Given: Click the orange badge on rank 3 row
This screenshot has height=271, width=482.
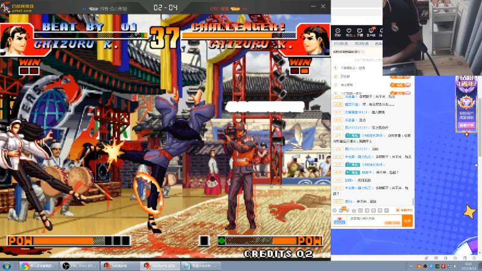Looking at the screenshot, I should [x=400, y=85].
